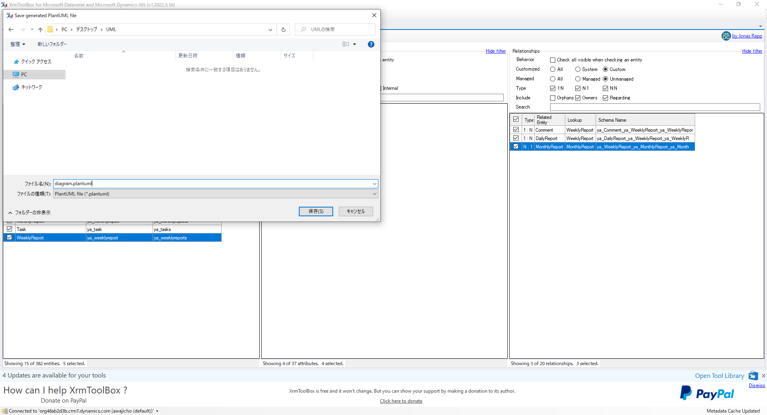
Task: Go back in the save dialog
Action: 11,30
